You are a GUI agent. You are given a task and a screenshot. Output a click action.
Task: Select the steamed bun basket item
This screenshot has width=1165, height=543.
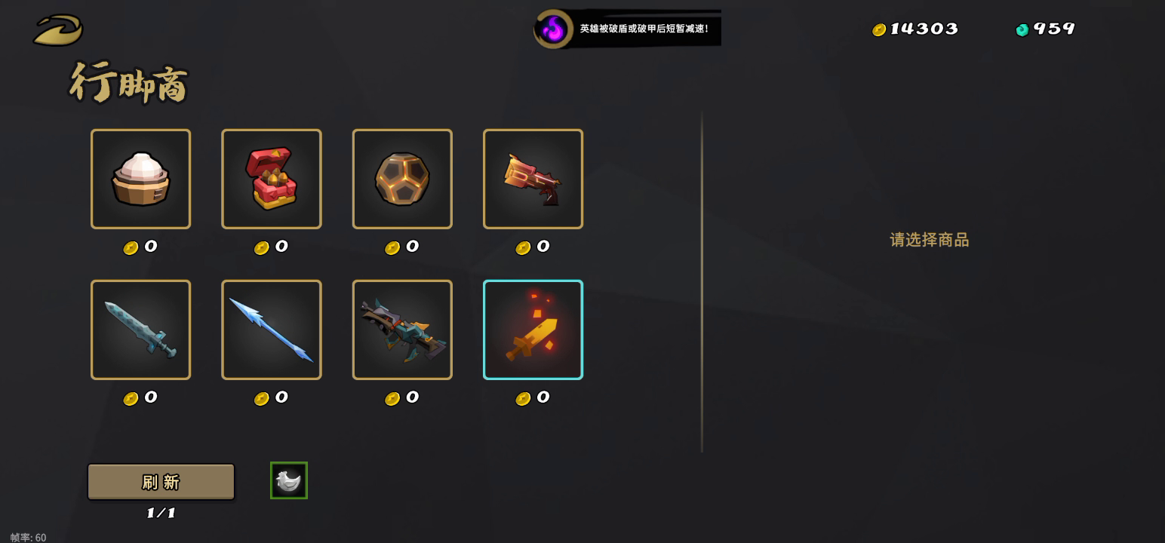point(140,179)
